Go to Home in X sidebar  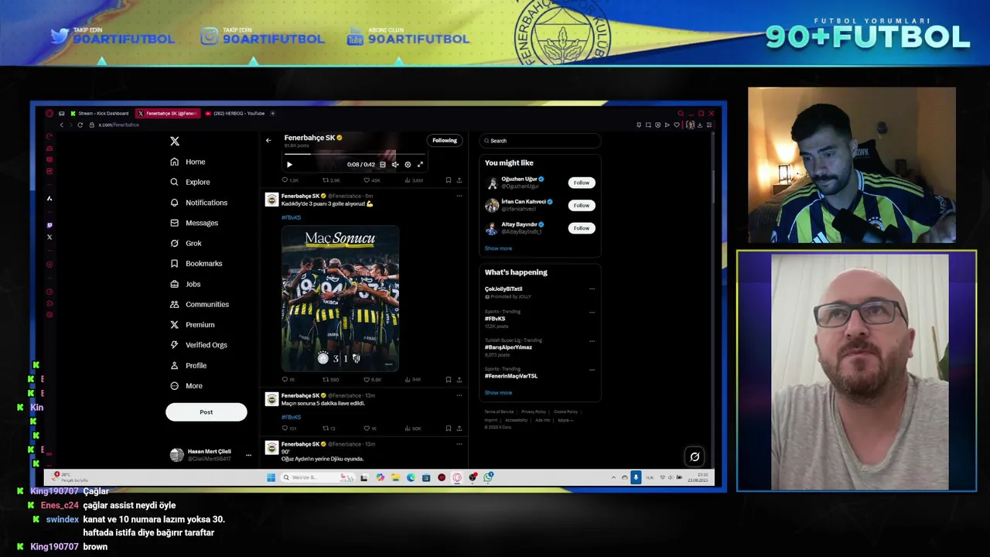pos(188,162)
